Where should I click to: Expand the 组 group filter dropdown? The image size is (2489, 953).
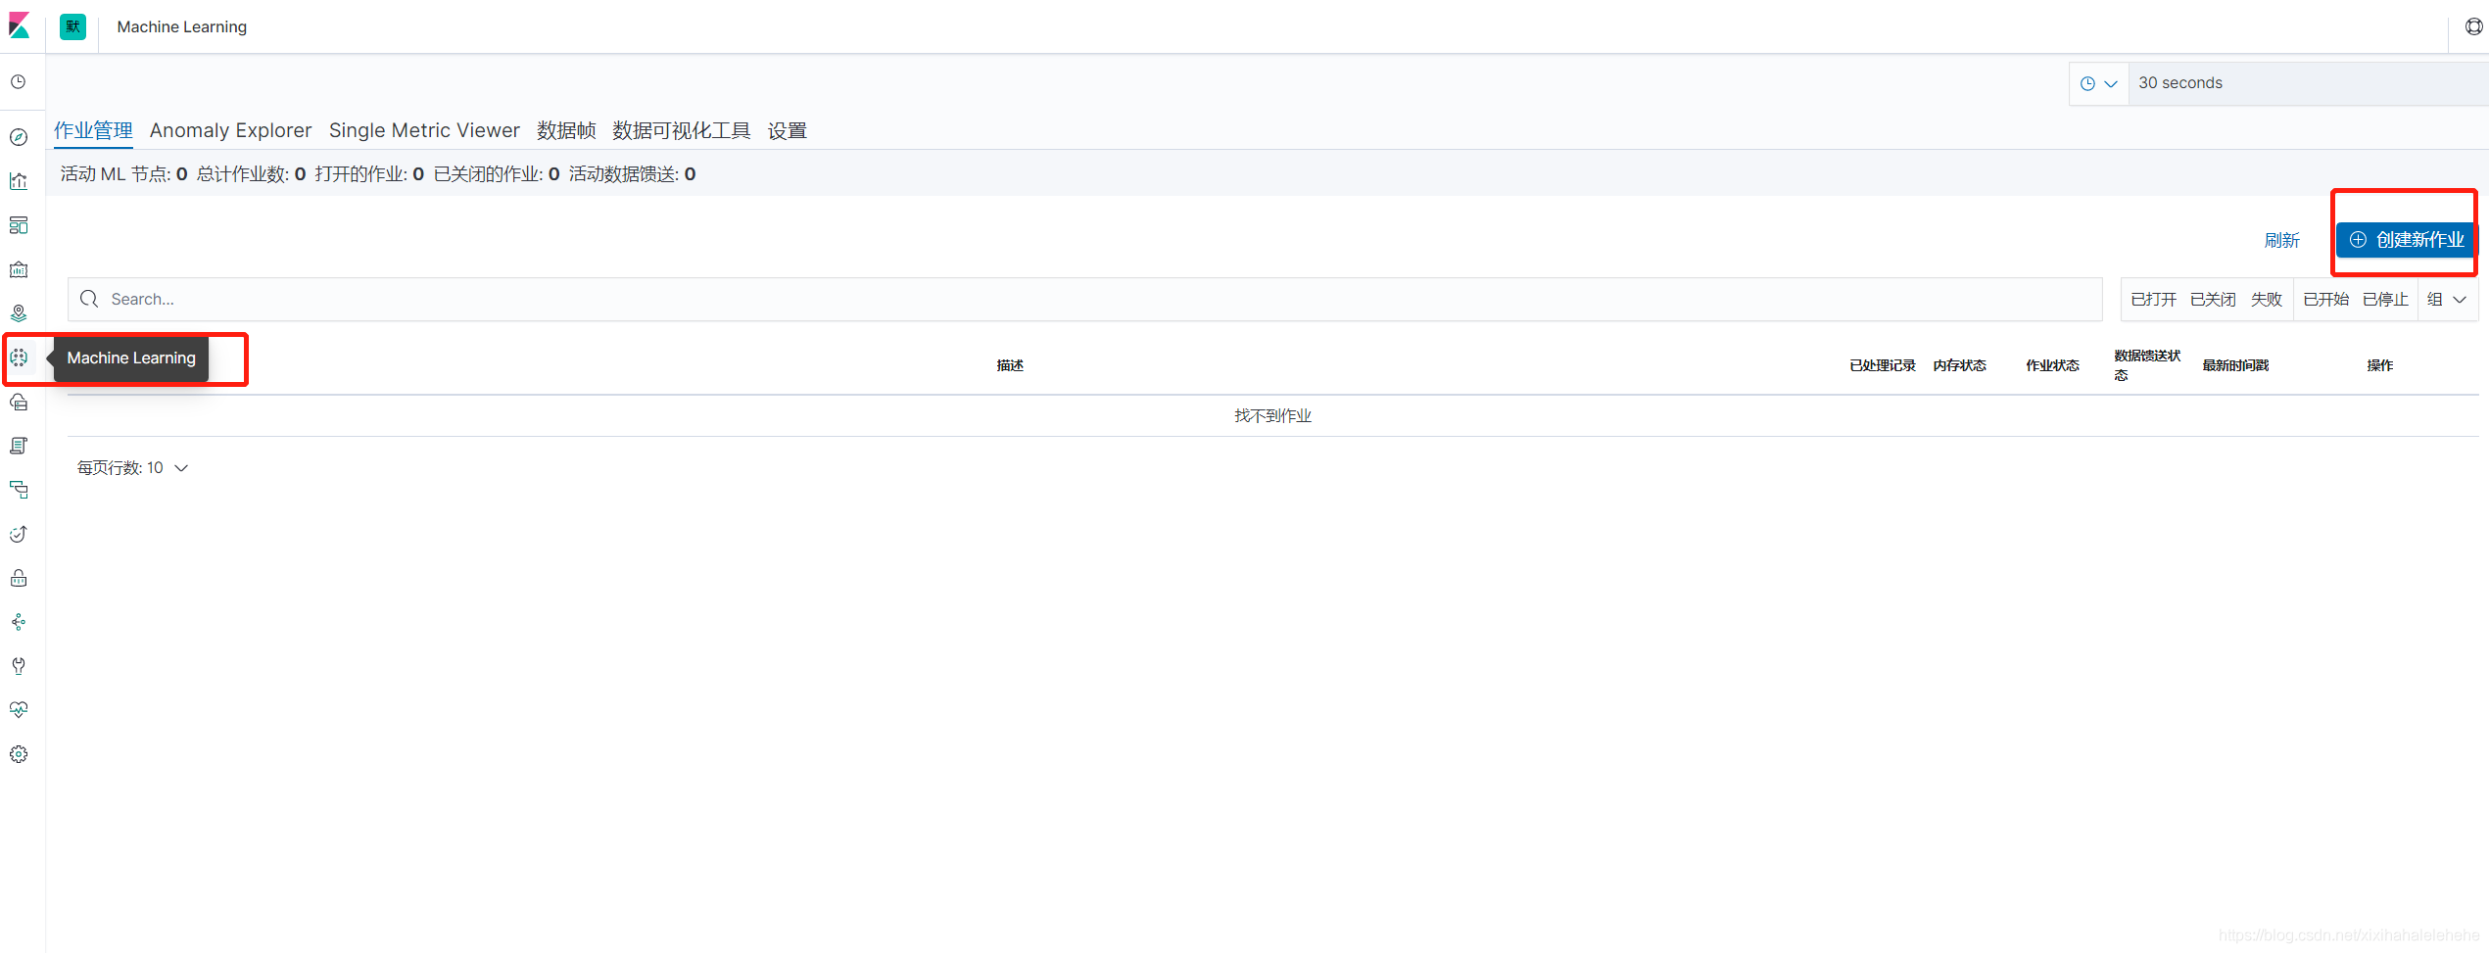tap(2447, 299)
